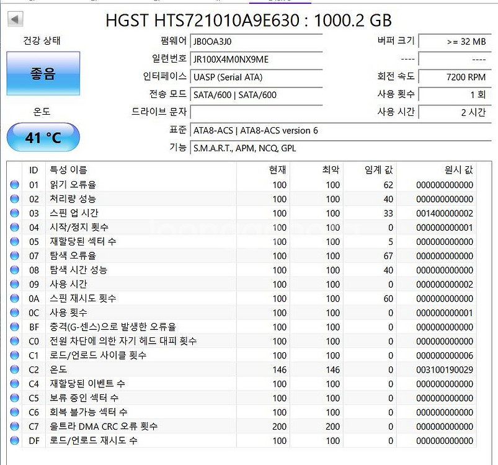The height and width of the screenshot is (465, 498).
Task: Click raw value 001400000002
Action: tap(445, 213)
